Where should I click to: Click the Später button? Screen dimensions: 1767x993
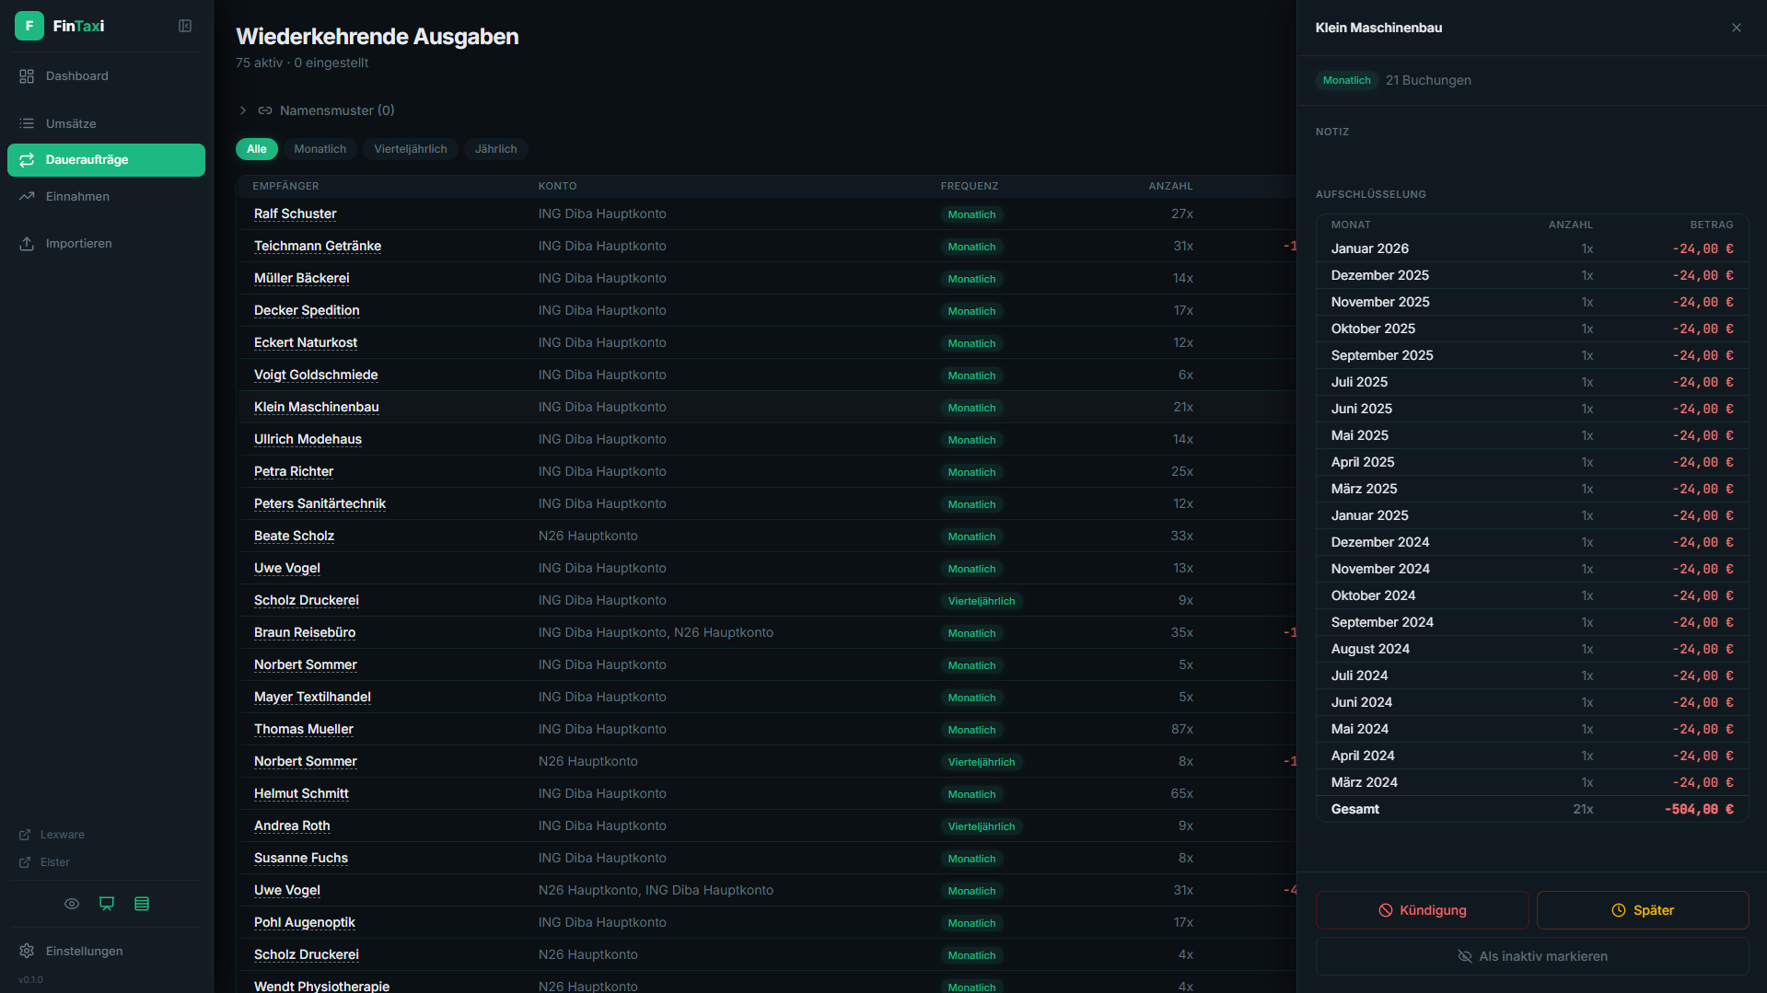(x=1642, y=910)
